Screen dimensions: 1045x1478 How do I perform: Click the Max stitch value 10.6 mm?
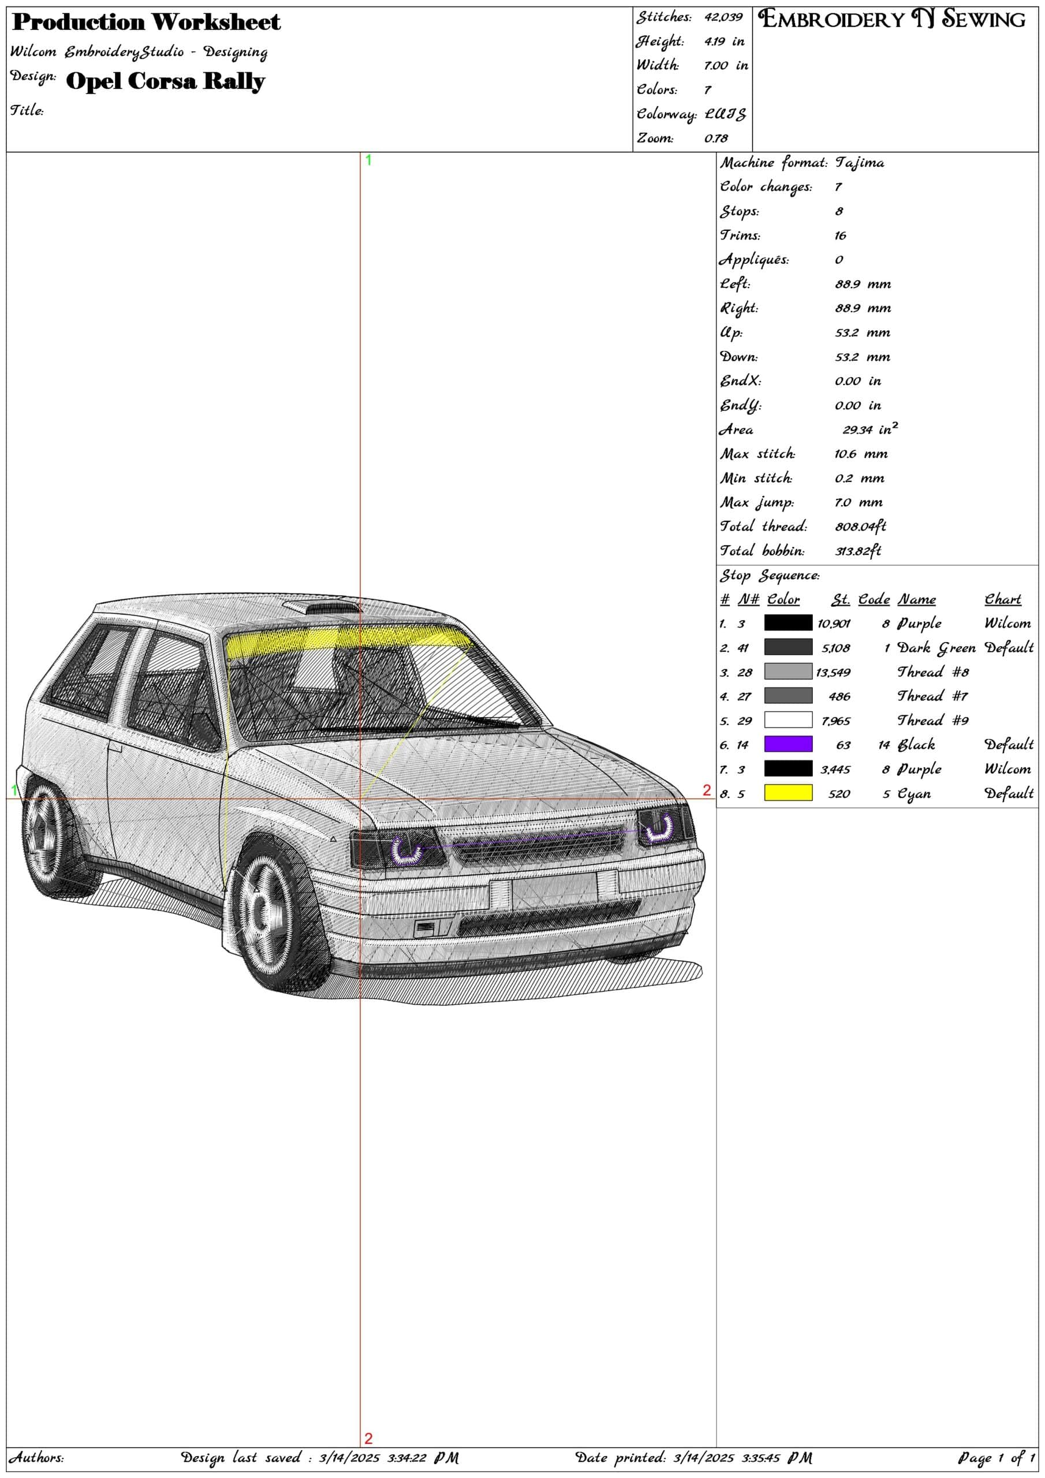pos(861,454)
